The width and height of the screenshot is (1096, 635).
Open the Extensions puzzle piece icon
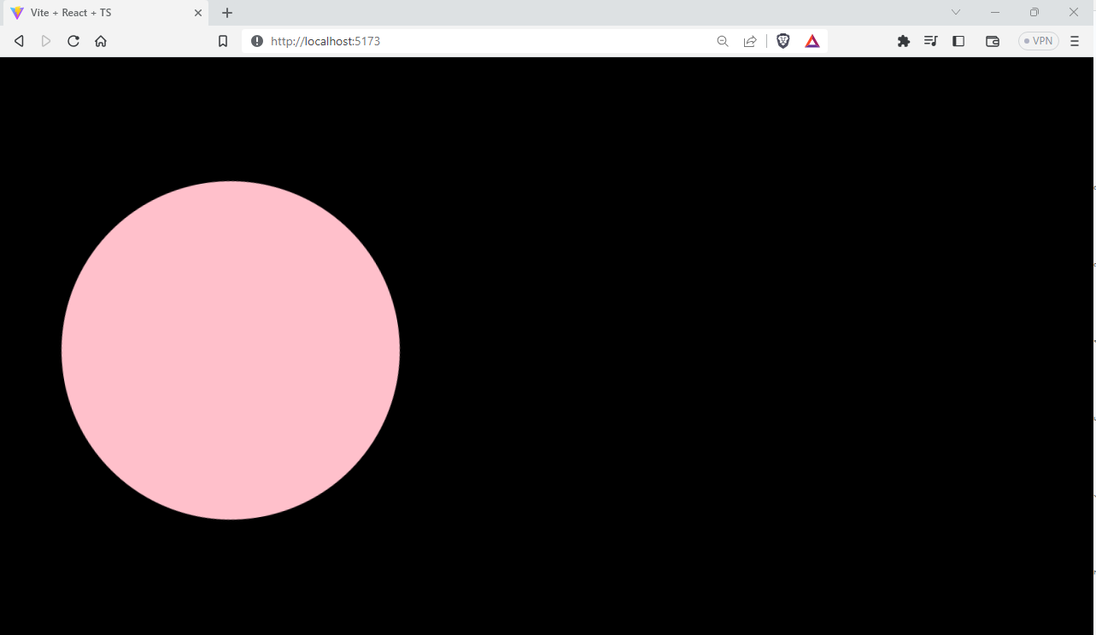tap(903, 41)
